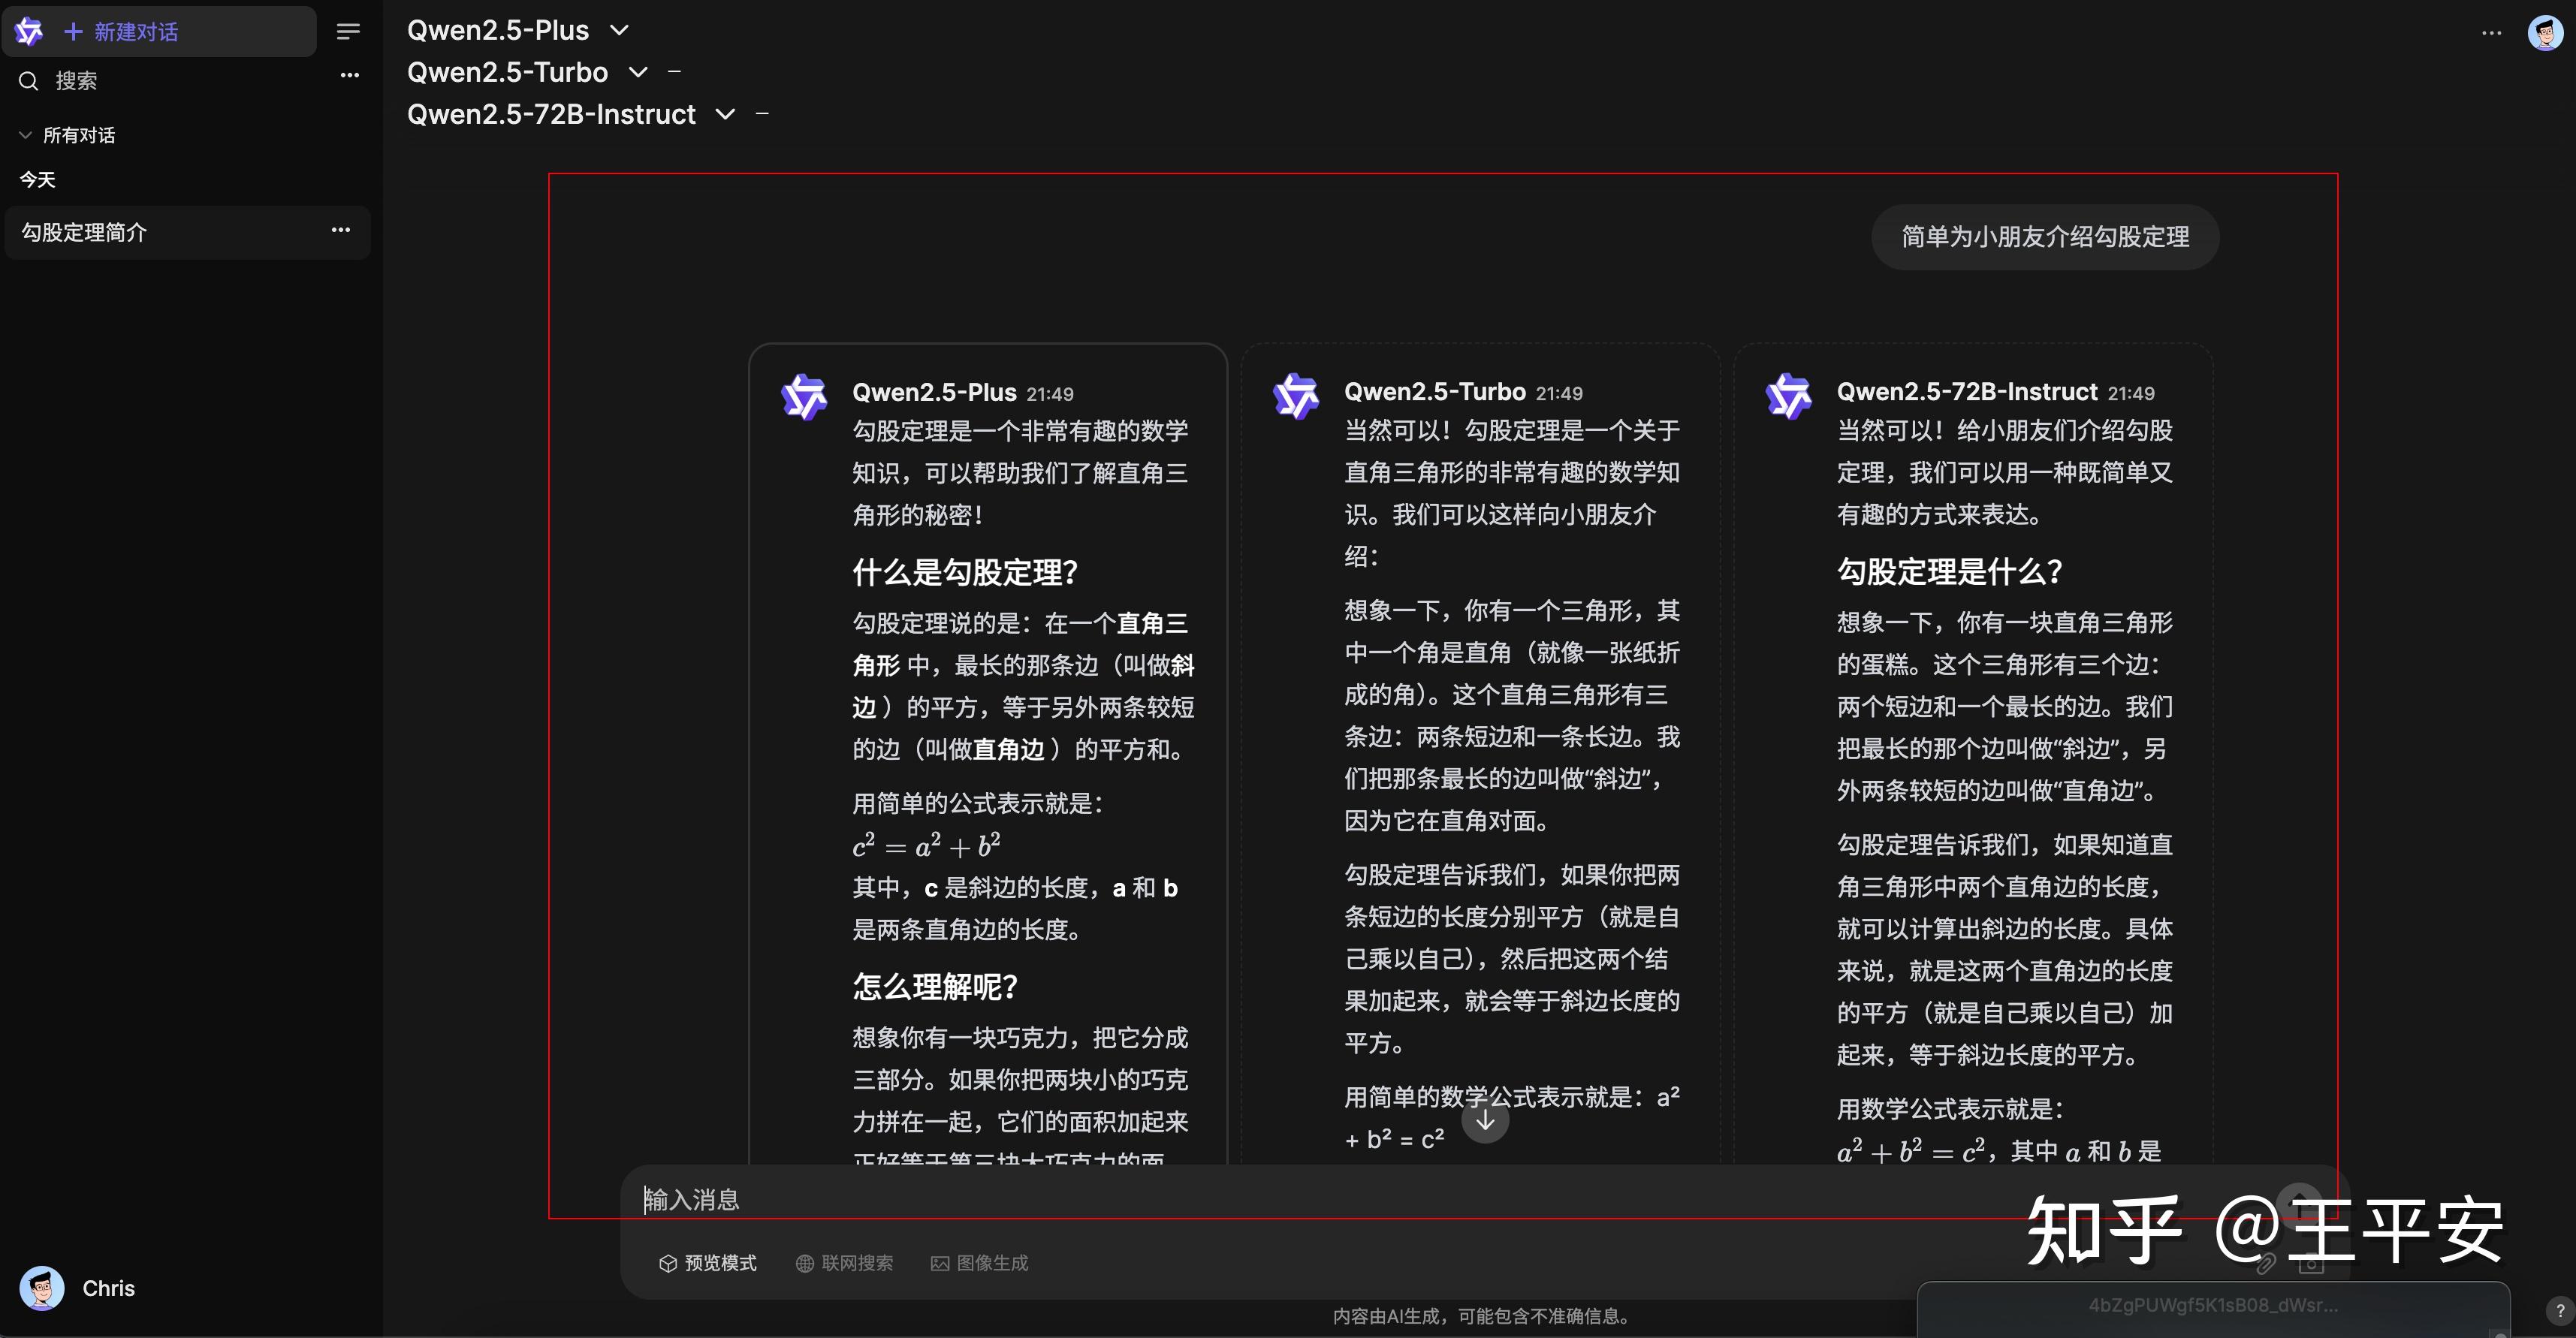Collapse the 所有对话 section
Image resolution: width=2576 pixels, height=1338 pixels.
(25, 134)
